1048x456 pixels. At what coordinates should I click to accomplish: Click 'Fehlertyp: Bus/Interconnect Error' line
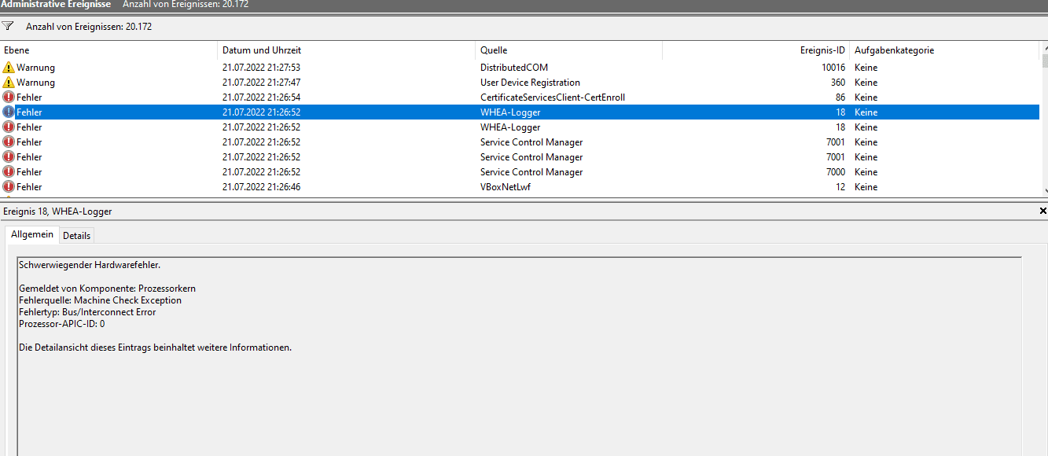coord(87,312)
